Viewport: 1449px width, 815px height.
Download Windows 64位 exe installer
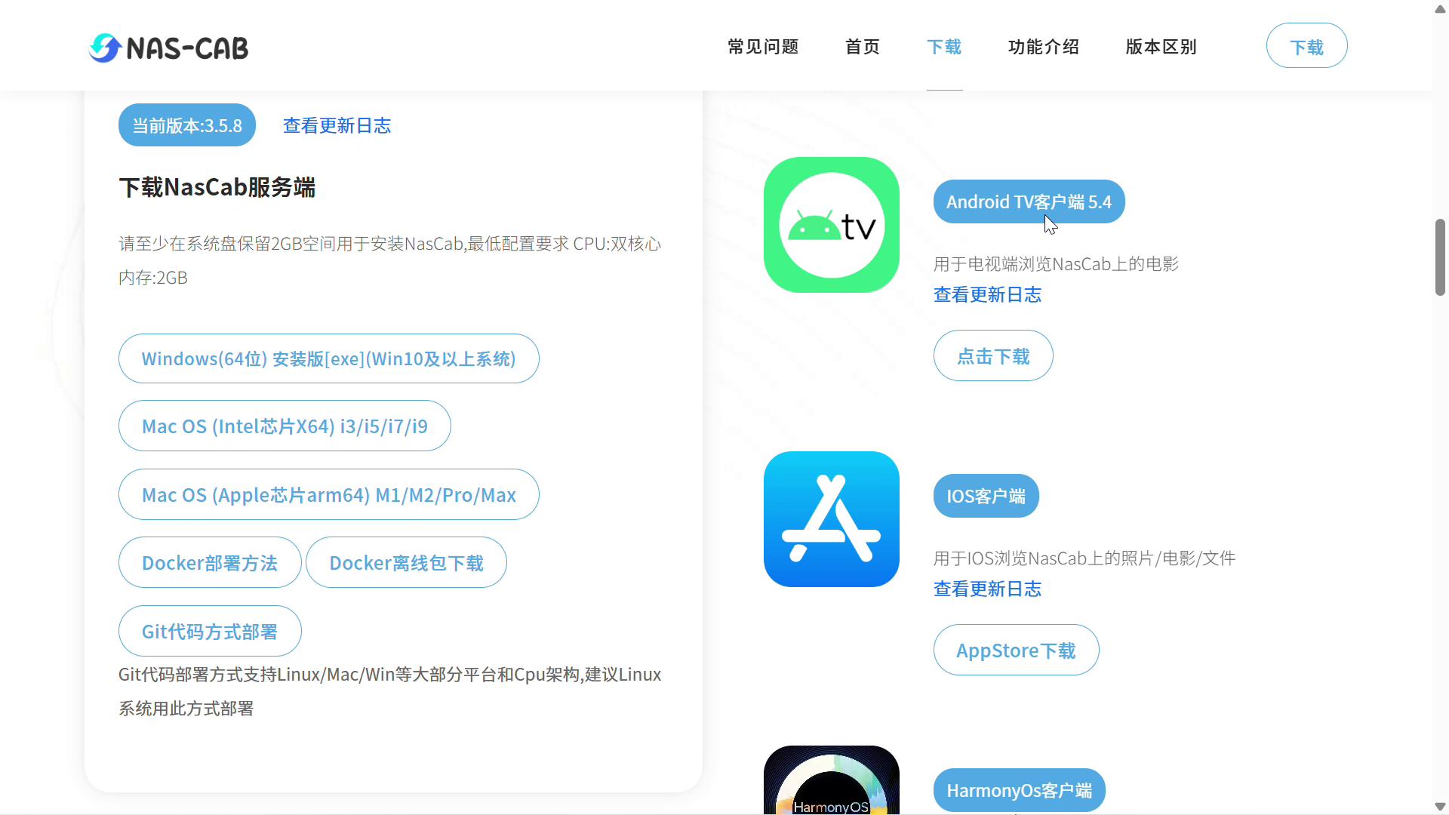coord(328,358)
